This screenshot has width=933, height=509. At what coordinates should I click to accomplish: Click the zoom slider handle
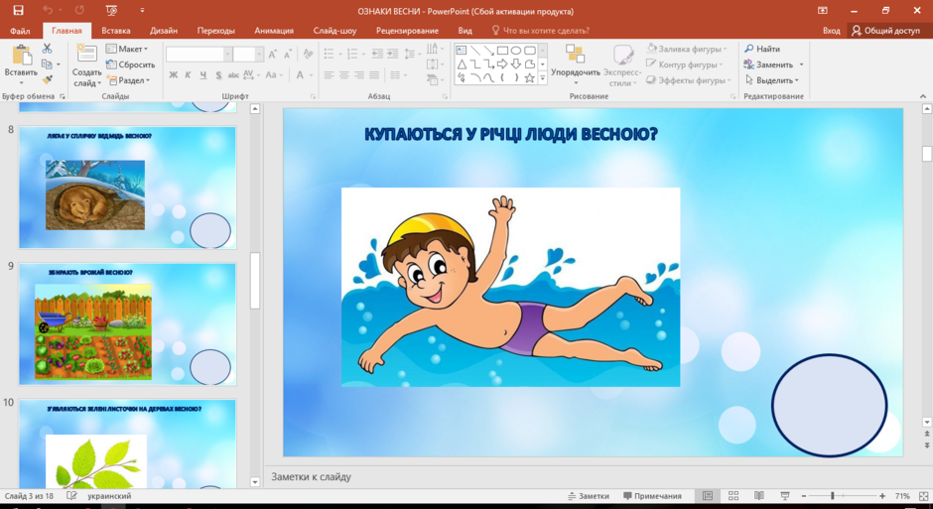832,495
